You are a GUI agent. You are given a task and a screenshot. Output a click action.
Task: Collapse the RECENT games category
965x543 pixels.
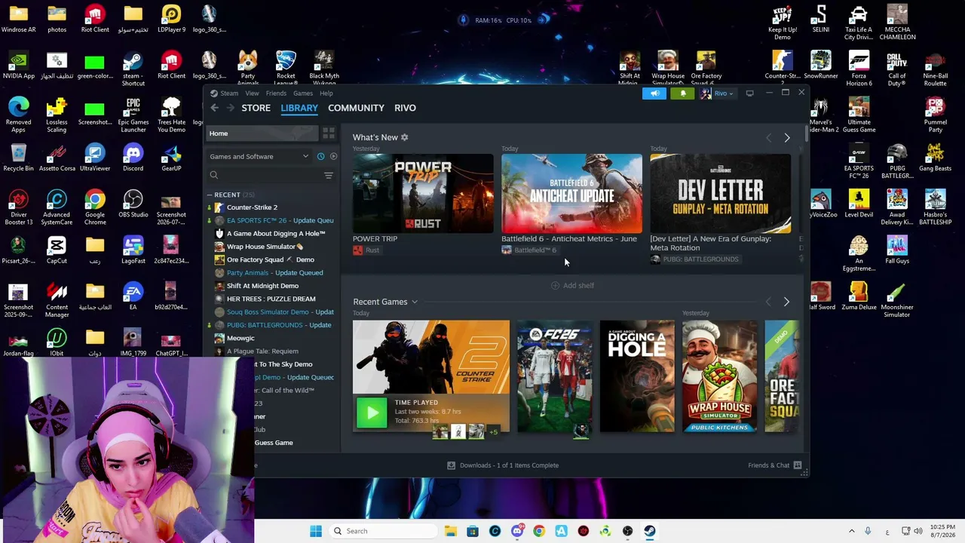coord(210,195)
